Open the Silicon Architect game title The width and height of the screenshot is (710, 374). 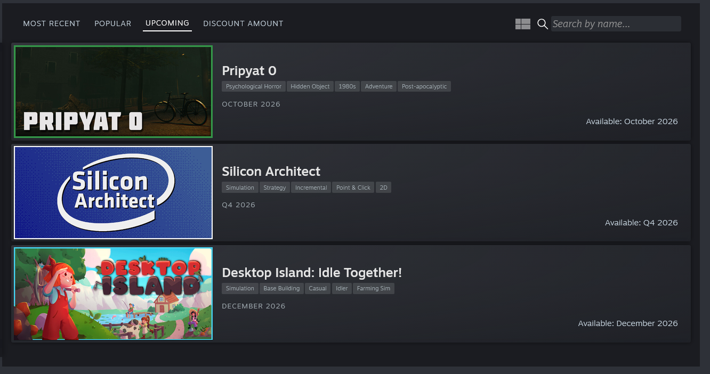(x=271, y=172)
